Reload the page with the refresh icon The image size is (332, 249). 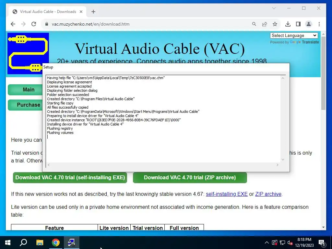pos(34,24)
